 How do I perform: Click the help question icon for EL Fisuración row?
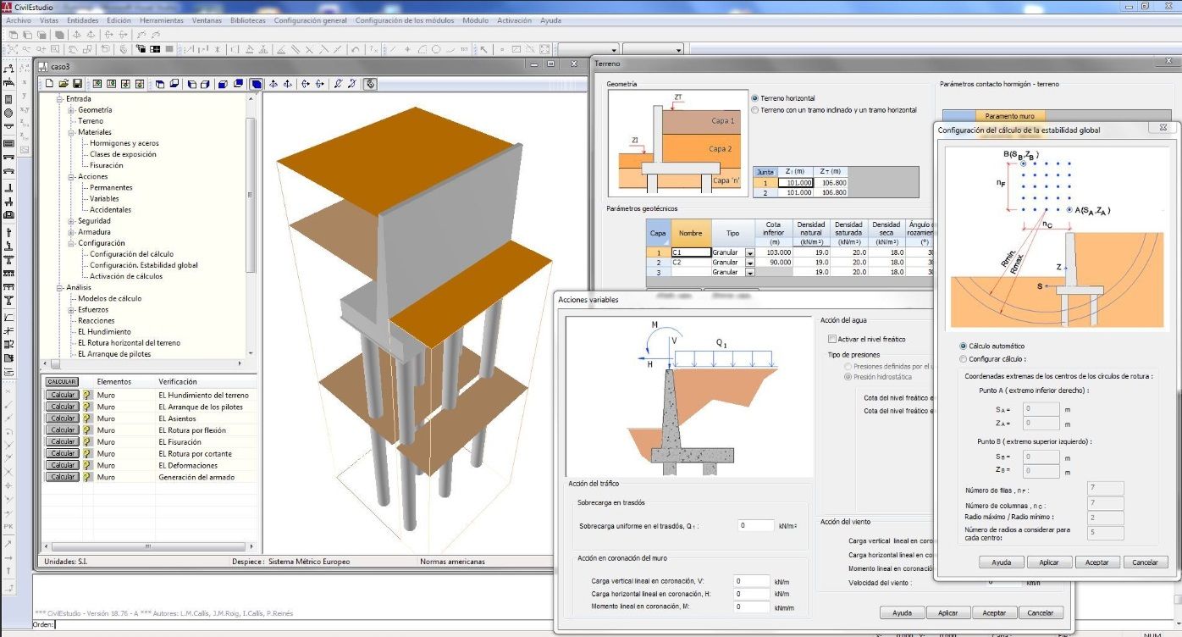coord(87,441)
